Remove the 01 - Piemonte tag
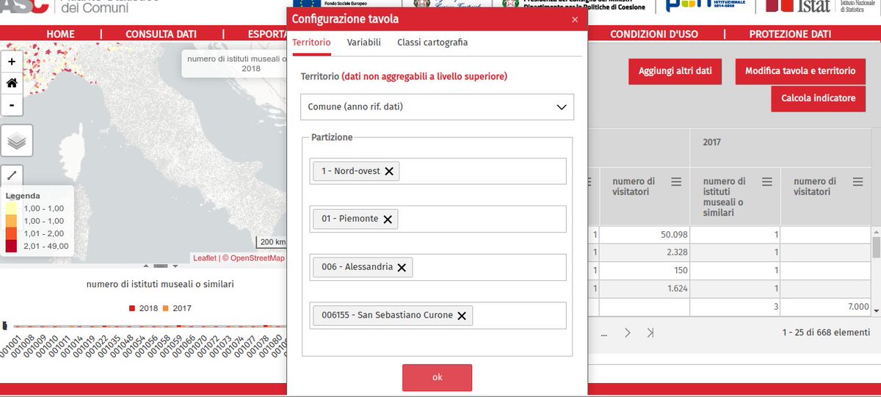This screenshot has width=881, height=397. [x=388, y=219]
